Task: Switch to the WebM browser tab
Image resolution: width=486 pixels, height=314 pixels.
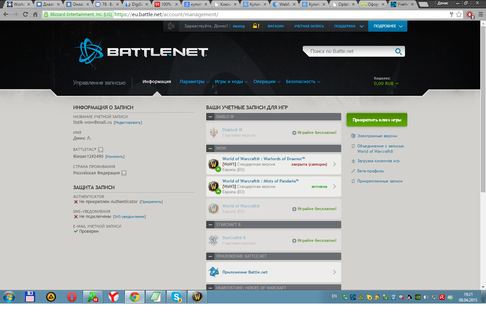Action: (x=285, y=4)
